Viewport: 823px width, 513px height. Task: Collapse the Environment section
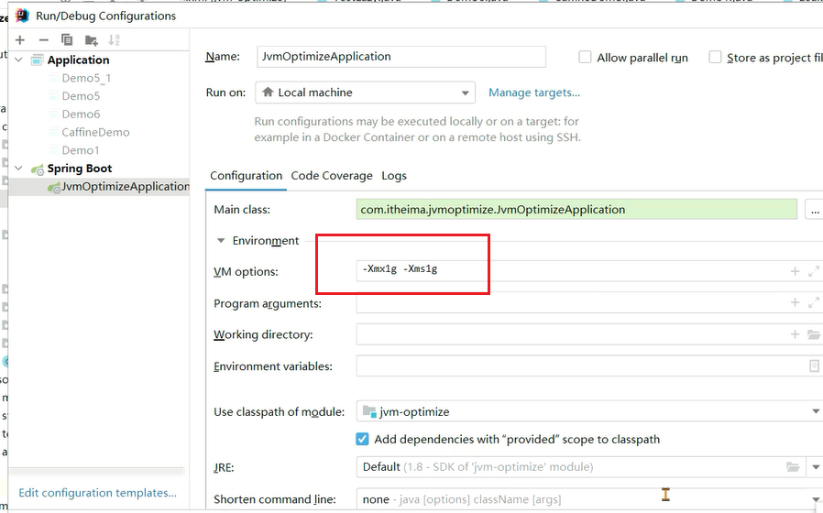point(221,241)
